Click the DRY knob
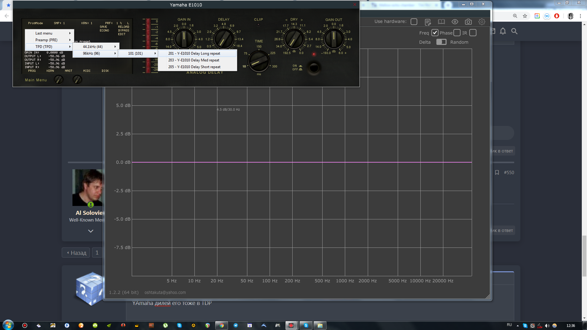 click(294, 39)
